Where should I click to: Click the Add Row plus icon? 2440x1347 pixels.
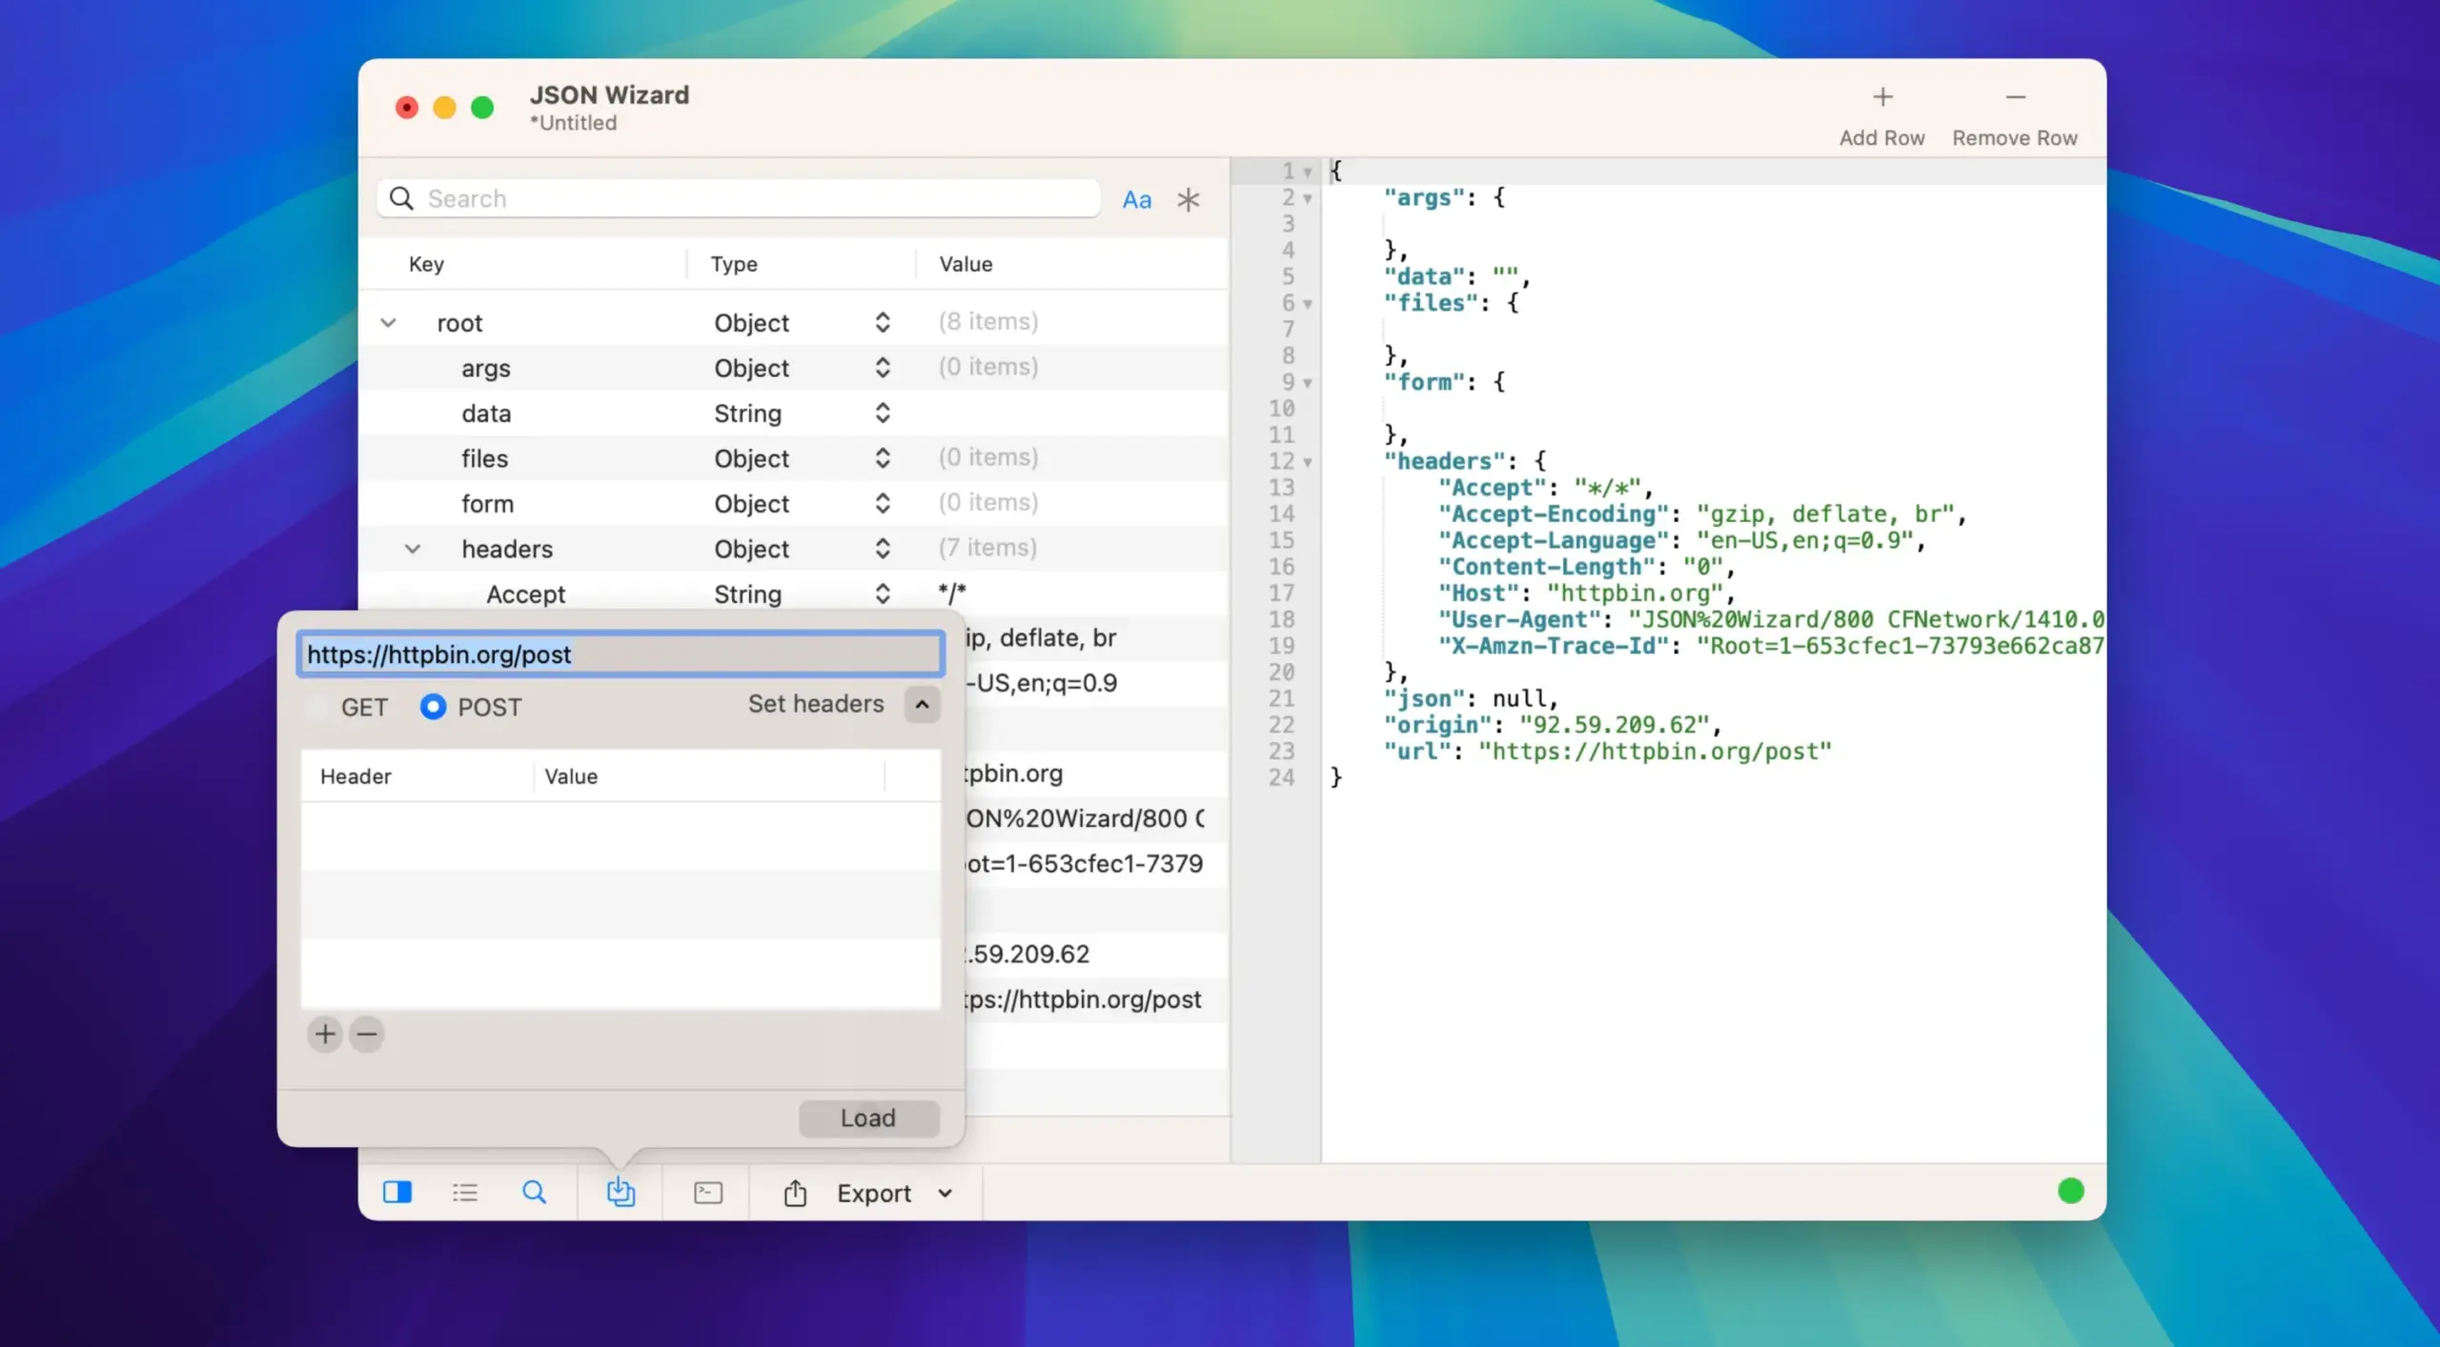[1881, 97]
